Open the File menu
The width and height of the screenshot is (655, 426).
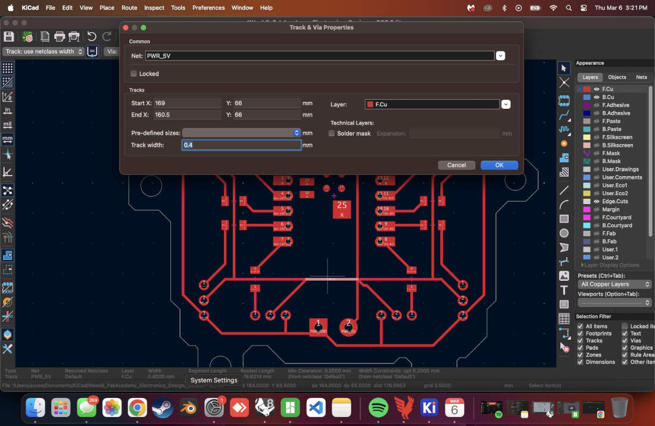[50, 8]
